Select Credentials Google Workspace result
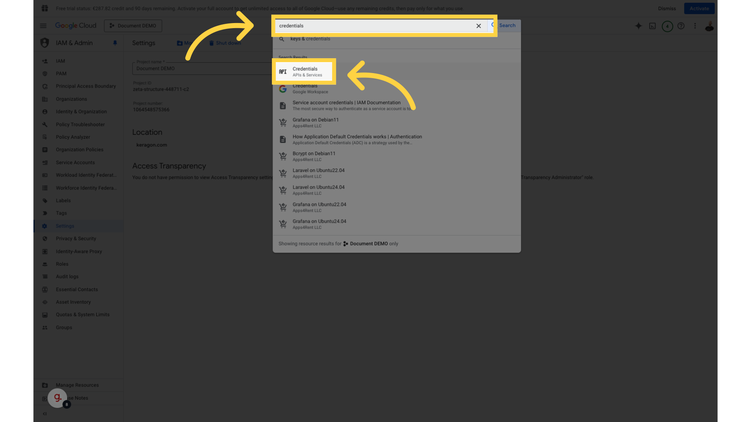 pos(397,89)
